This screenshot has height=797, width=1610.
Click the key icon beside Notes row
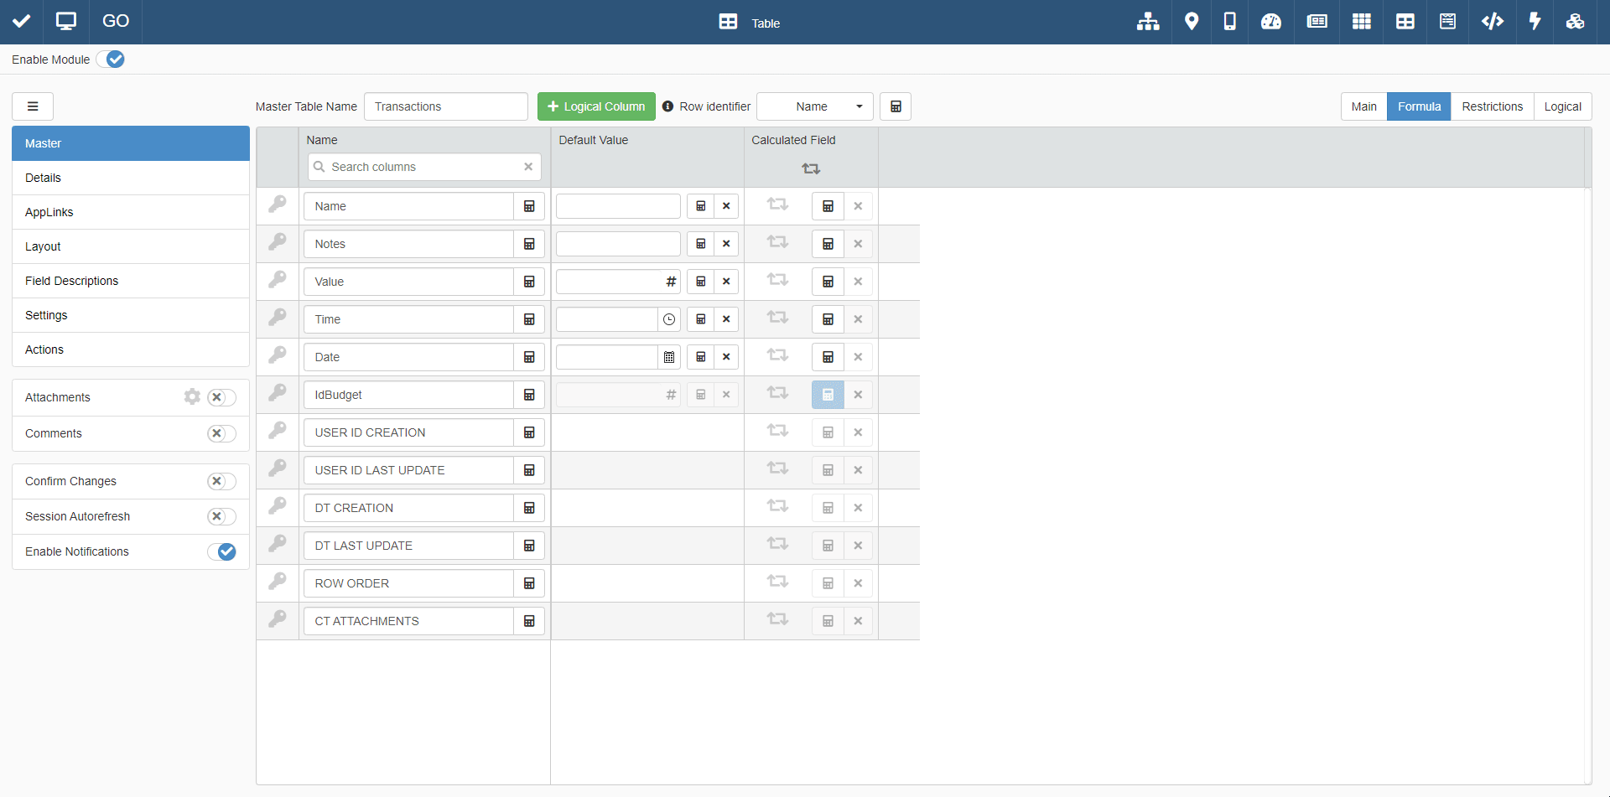[x=278, y=242]
